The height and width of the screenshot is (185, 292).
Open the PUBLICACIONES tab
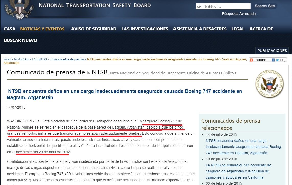click(272, 51)
